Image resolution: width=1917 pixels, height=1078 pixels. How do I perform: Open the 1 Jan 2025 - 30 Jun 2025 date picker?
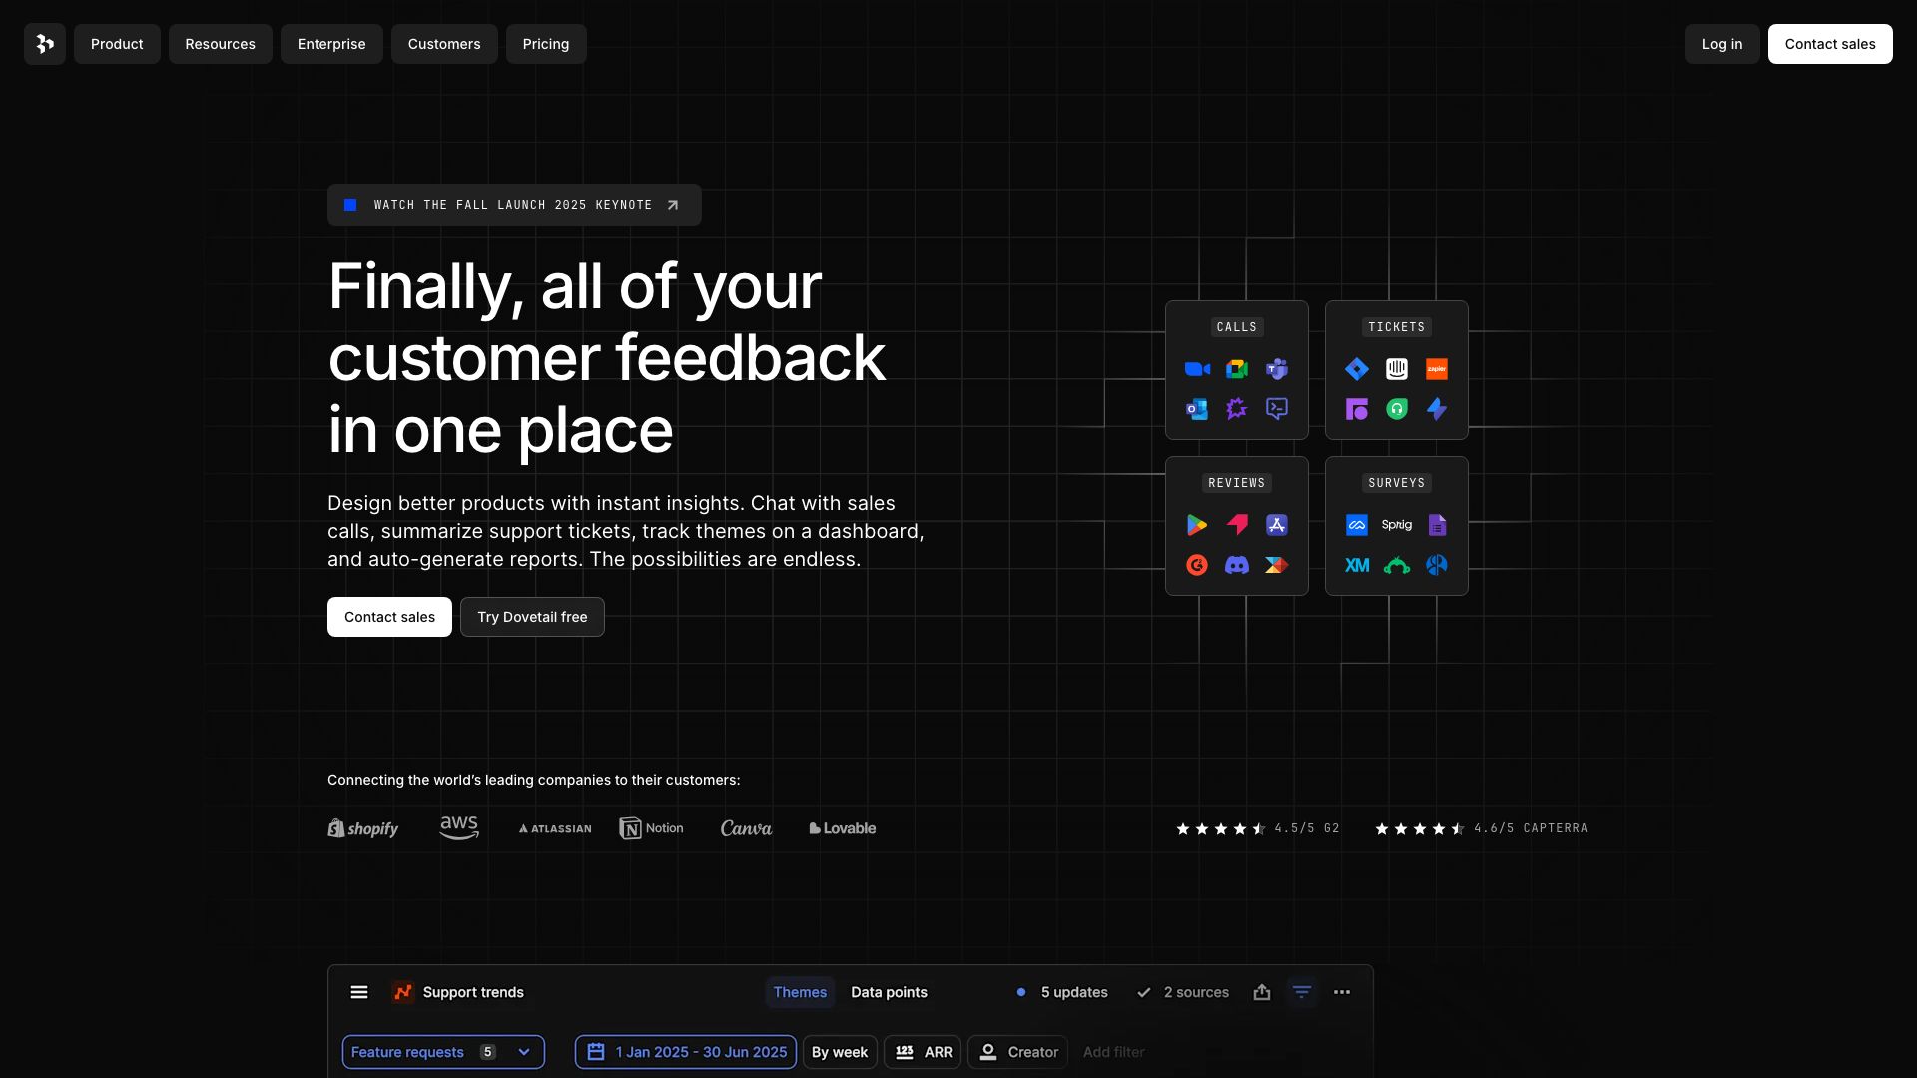click(x=685, y=1051)
